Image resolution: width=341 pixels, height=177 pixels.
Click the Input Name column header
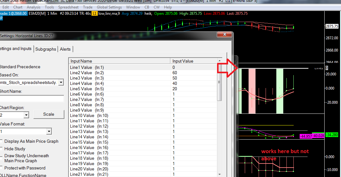pyautogui.click(x=119, y=61)
